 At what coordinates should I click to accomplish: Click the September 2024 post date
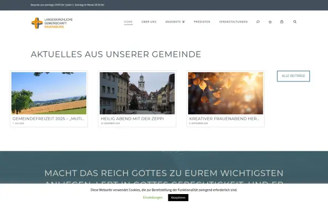pyautogui.click(x=198, y=124)
